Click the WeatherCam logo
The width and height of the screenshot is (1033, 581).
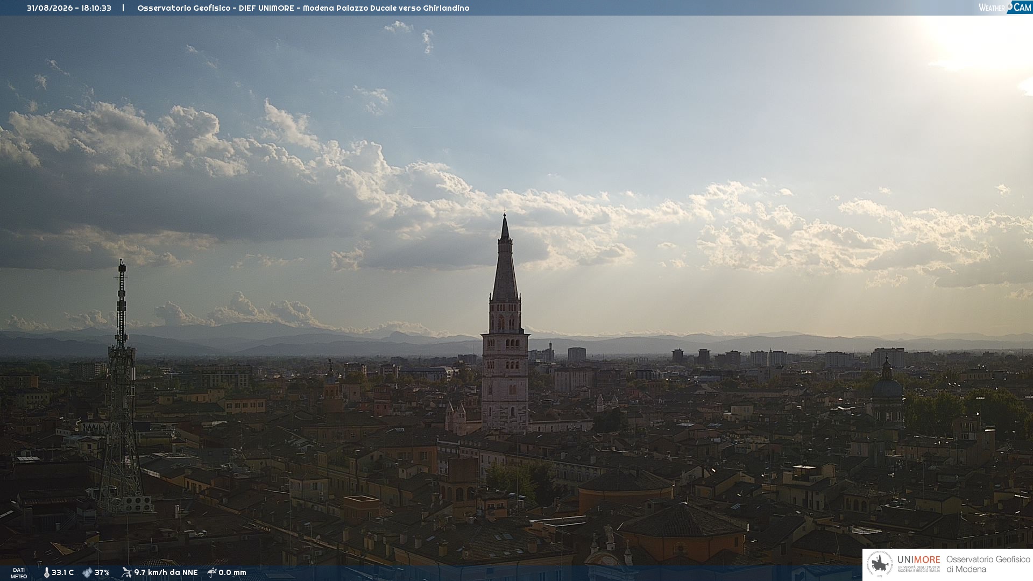click(x=1005, y=7)
